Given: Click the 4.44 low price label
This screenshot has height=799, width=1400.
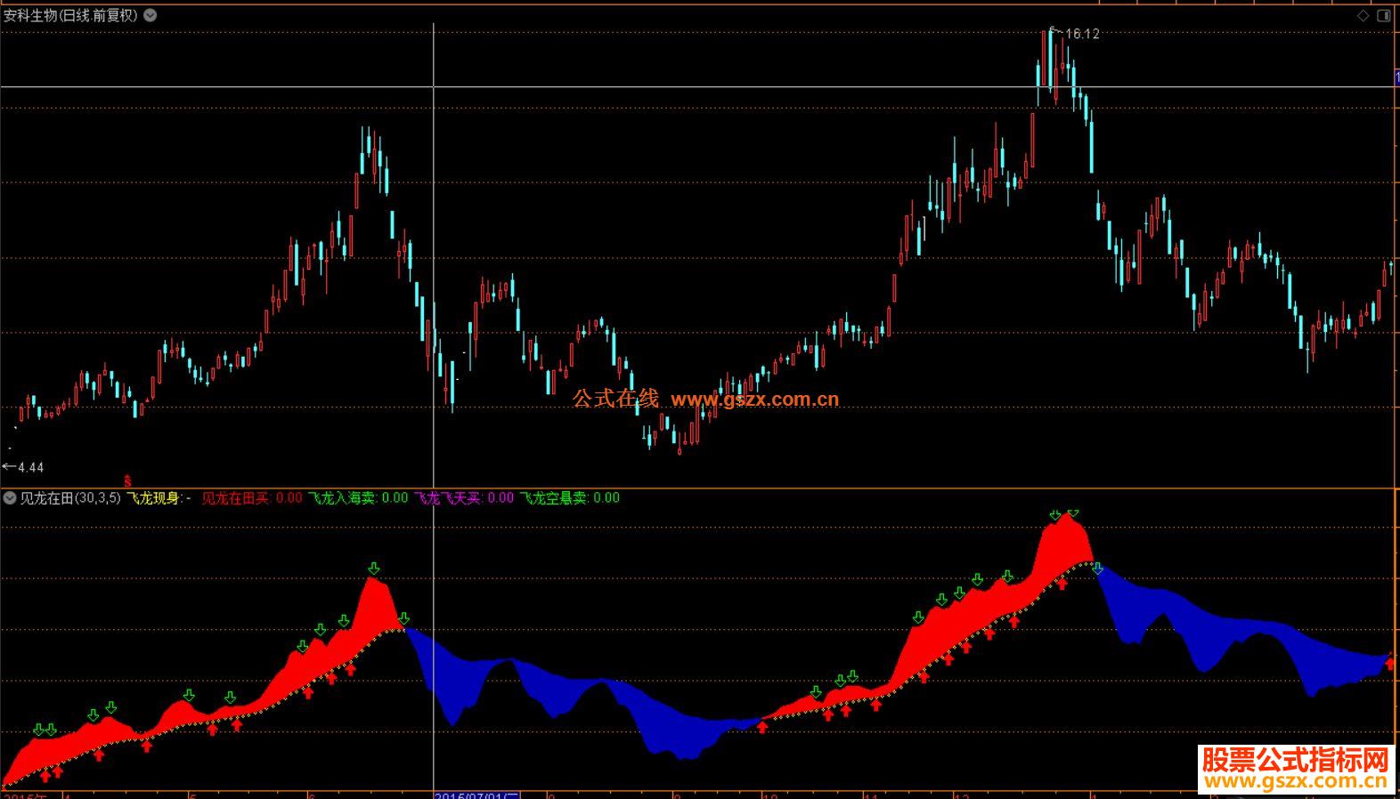Looking at the screenshot, I should [30, 467].
